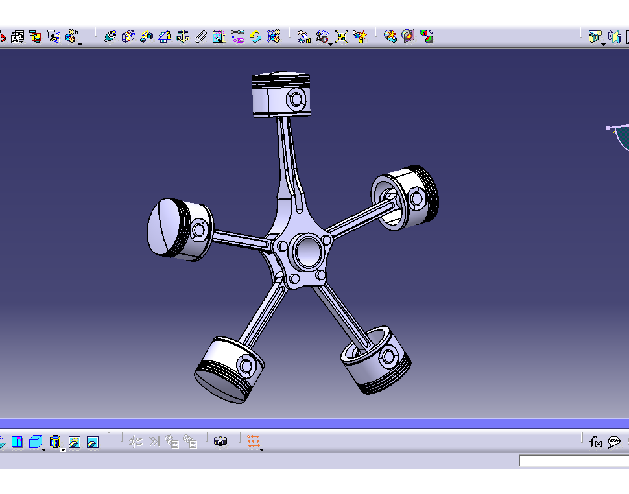Expand the Assembly Features dropdown arrow
The image size is (629, 494).
click(x=603, y=44)
